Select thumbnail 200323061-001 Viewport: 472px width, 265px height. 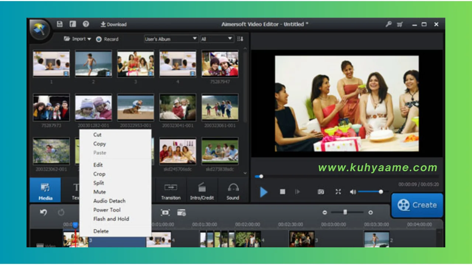[x=220, y=107]
